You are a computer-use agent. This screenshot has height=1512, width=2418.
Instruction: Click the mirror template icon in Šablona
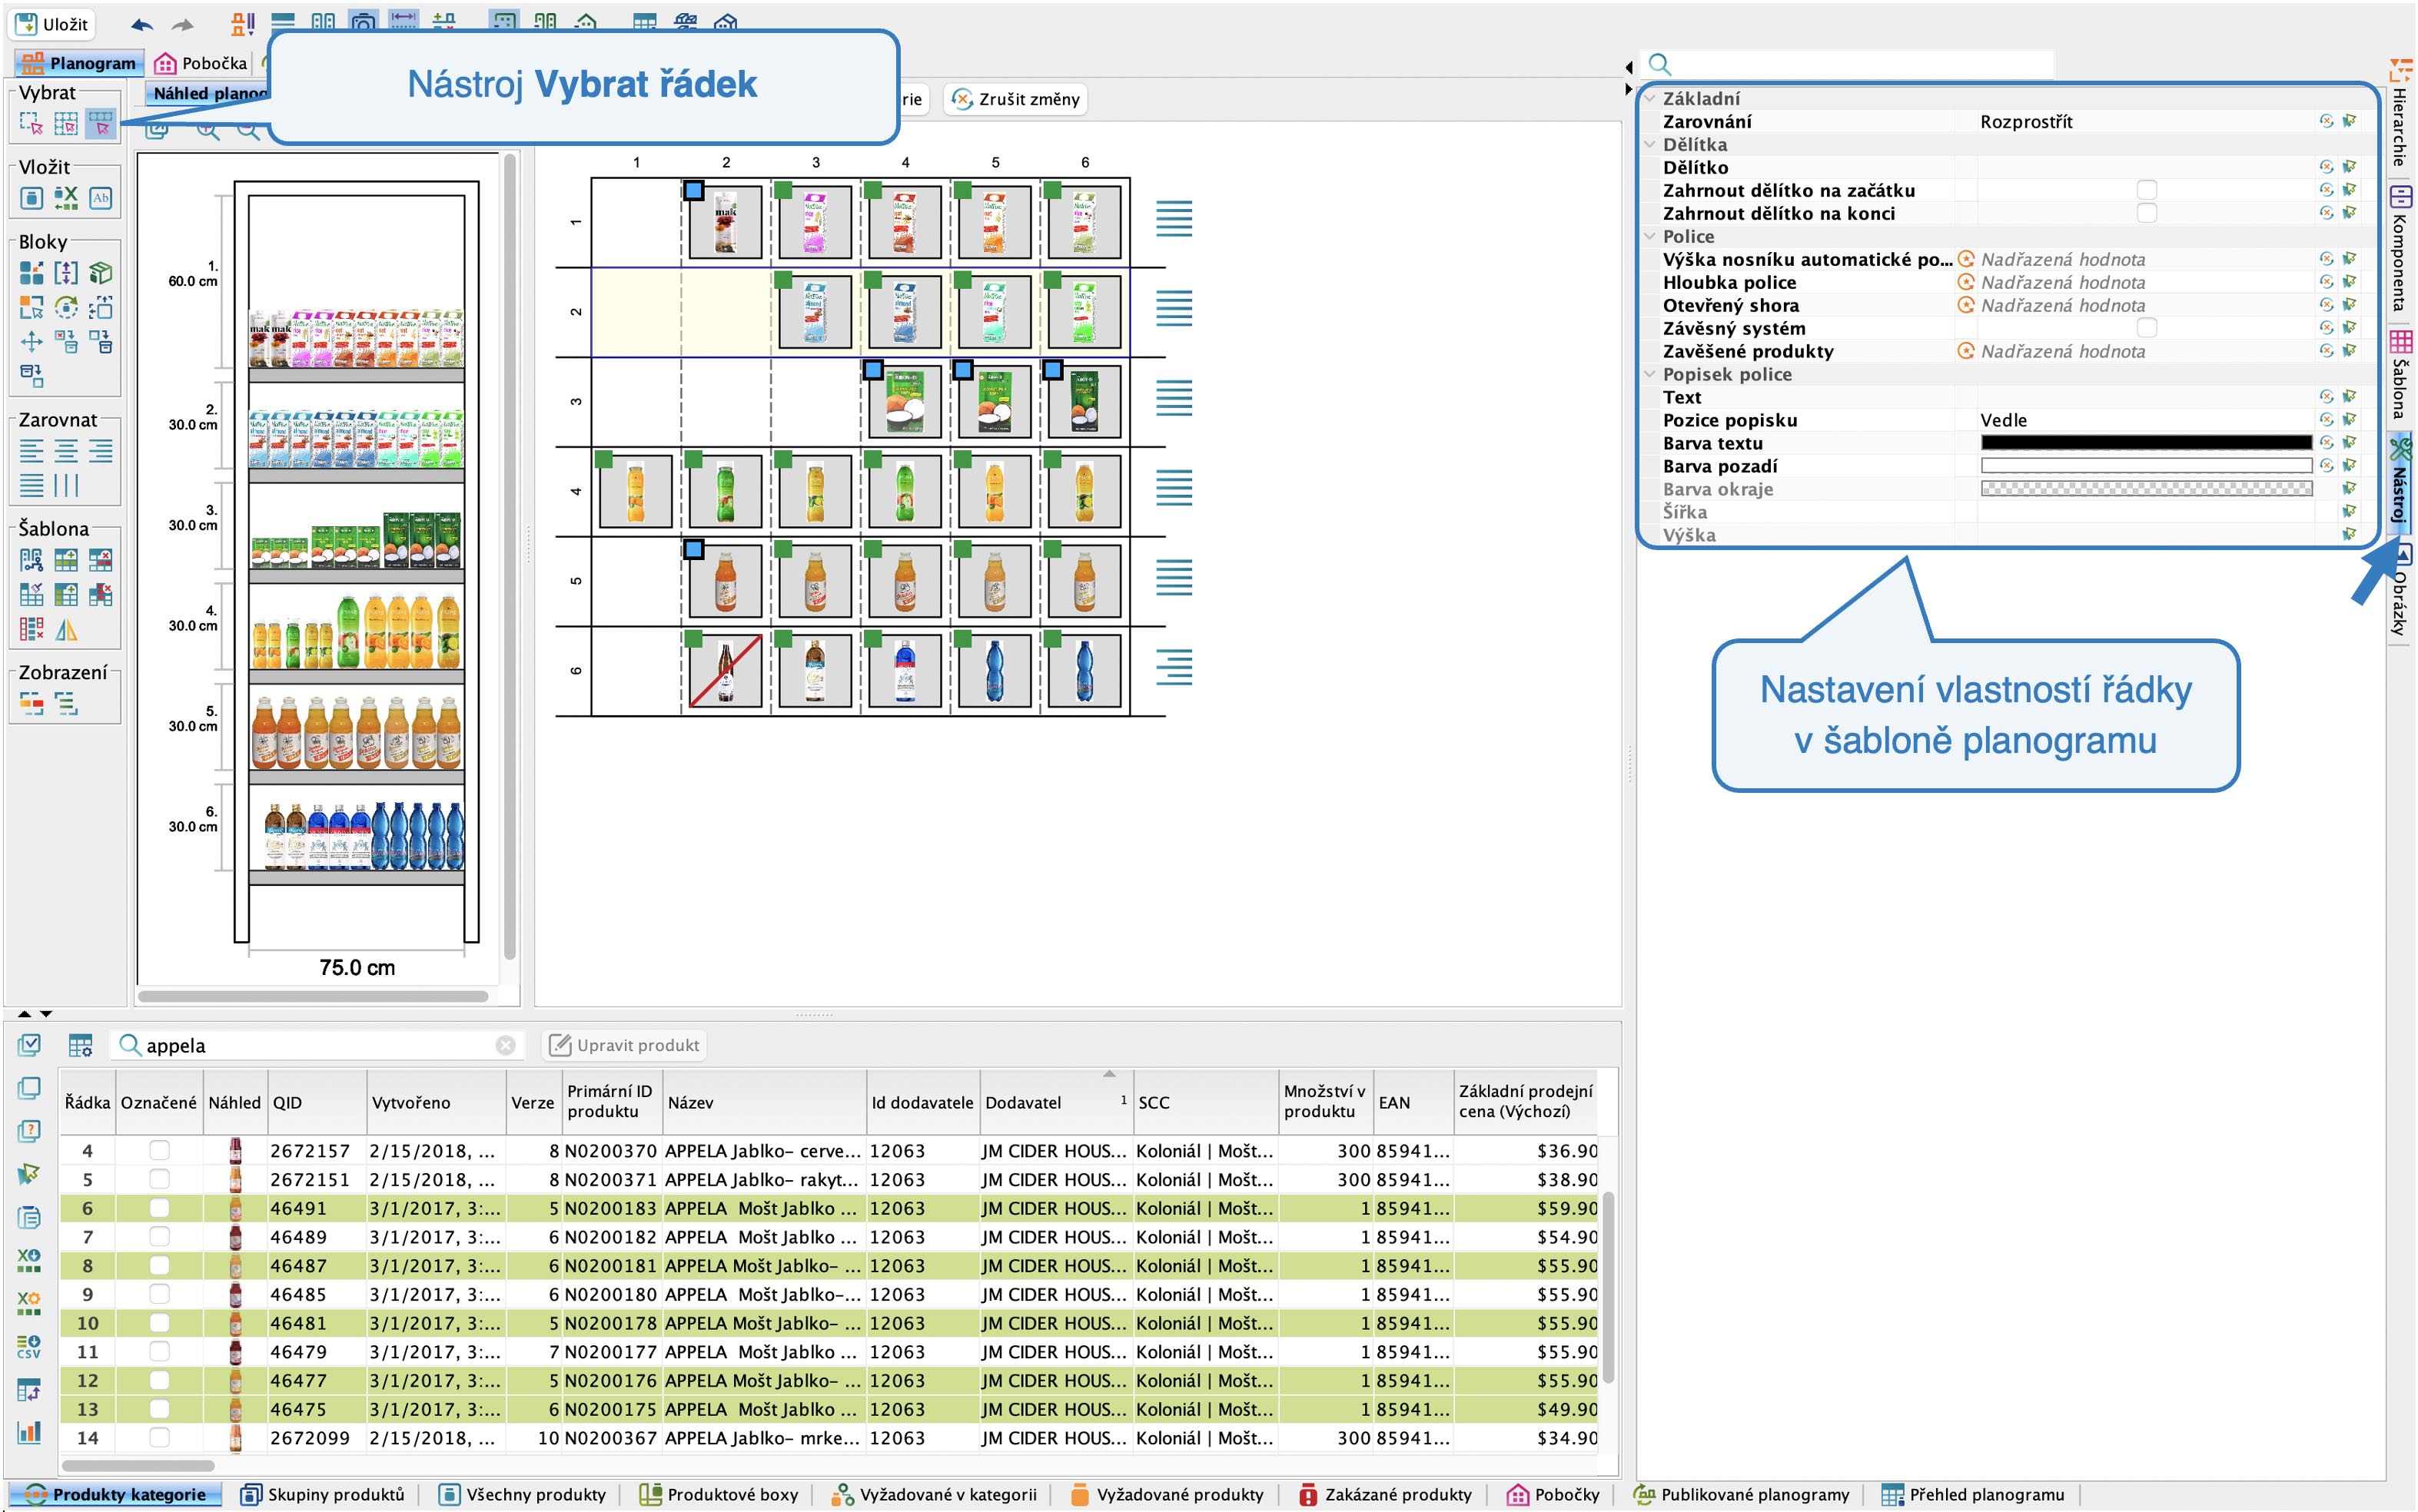pos(66,630)
